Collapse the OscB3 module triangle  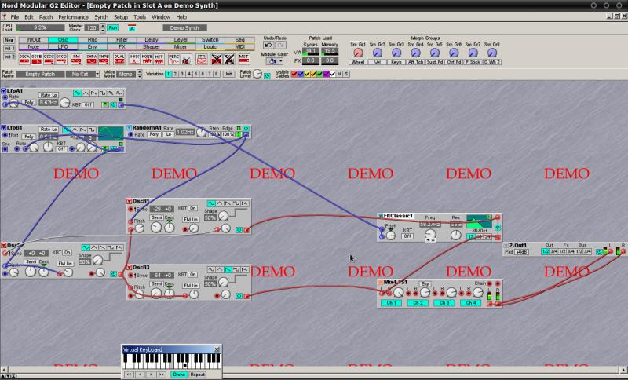point(130,268)
